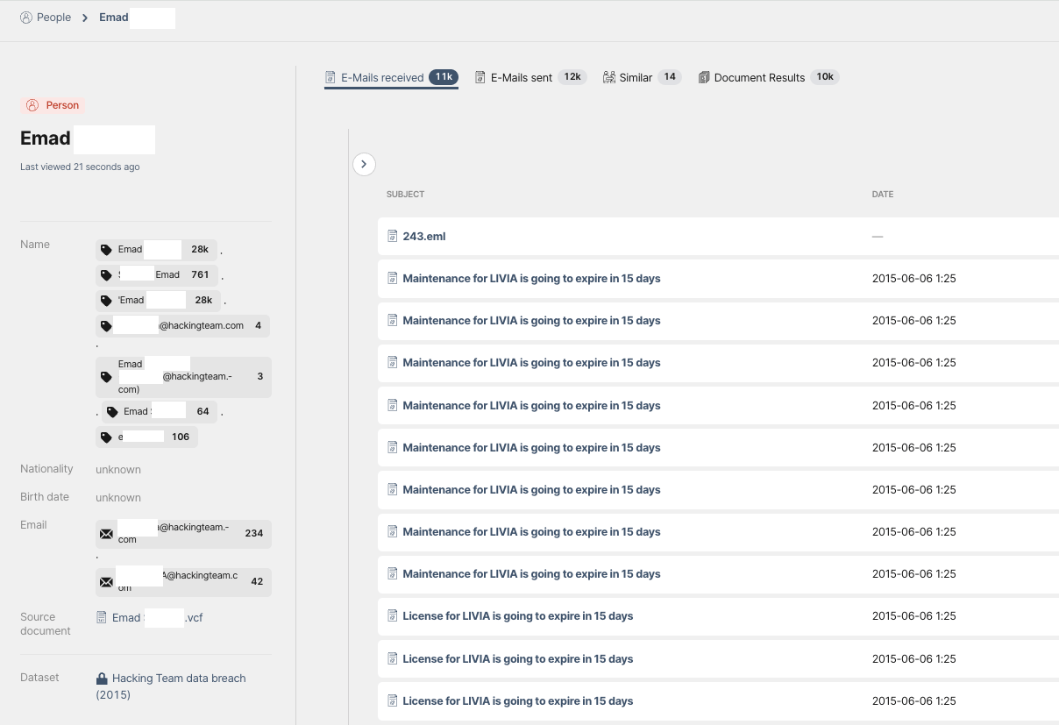Screen dimensions: 1059x725
Task: Click the tag icon of the 106 name tag
Action: [x=107, y=437]
